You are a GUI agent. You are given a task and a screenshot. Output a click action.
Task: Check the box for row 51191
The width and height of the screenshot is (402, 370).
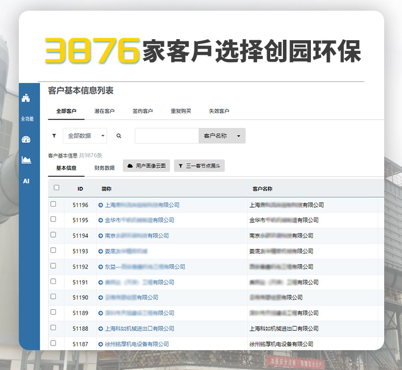pos(53,281)
